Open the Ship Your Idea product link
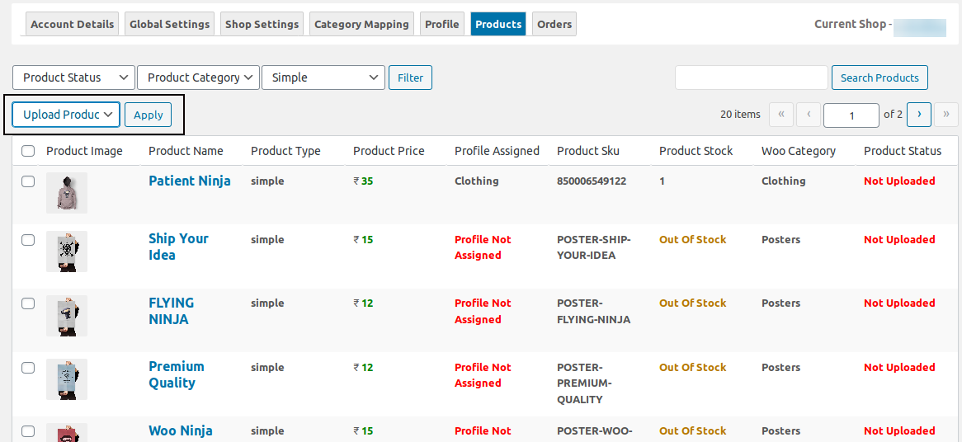This screenshot has height=442, width=962. 178,247
